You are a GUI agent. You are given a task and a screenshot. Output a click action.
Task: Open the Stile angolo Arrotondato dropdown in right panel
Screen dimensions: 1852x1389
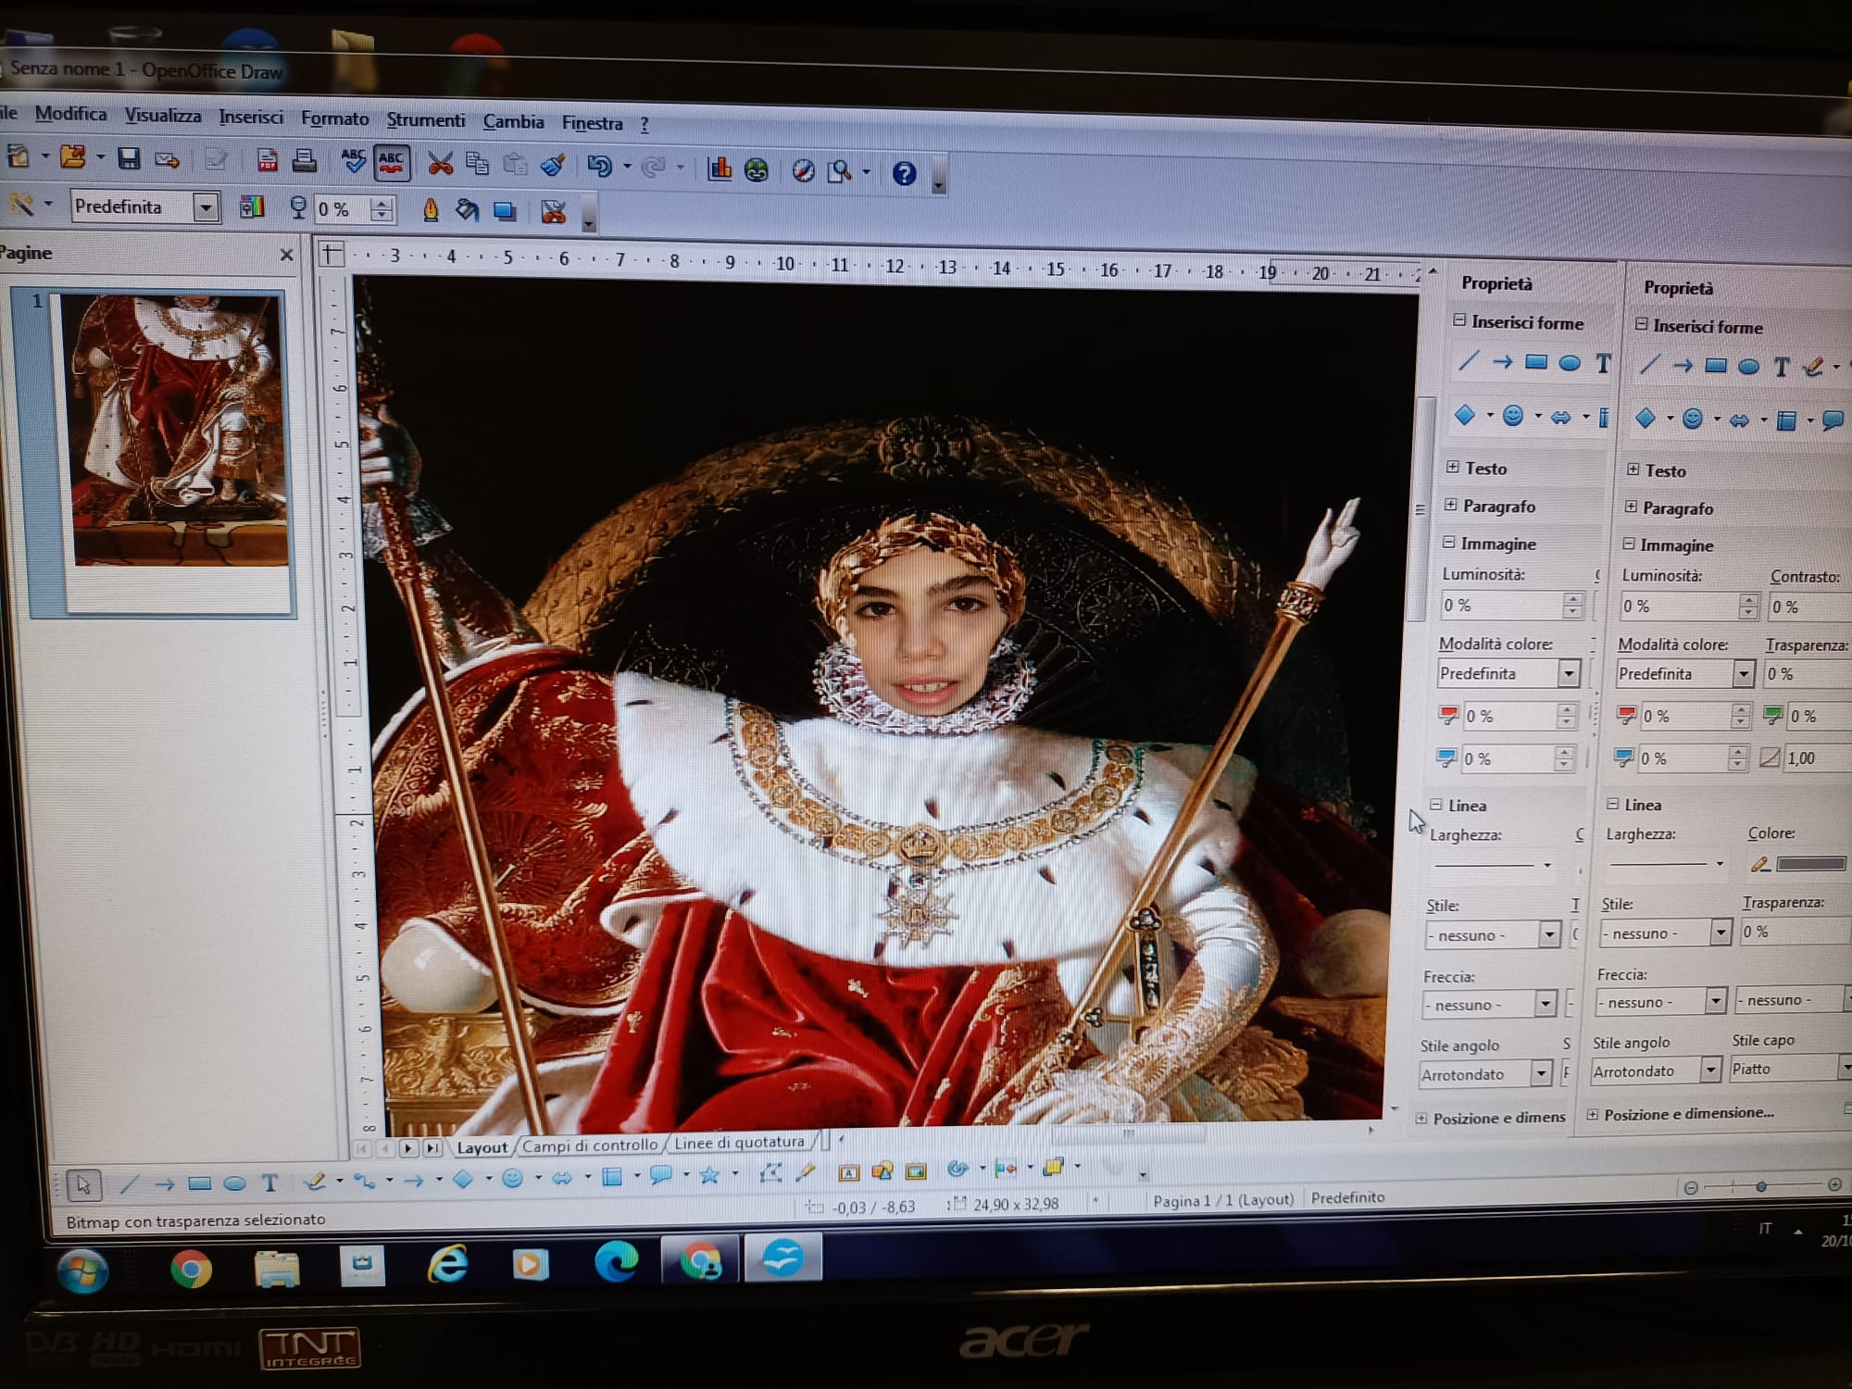(1711, 1070)
